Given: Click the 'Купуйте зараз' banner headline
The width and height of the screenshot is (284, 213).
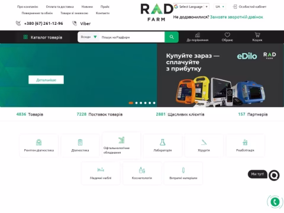Looking at the screenshot, I should [193, 62].
